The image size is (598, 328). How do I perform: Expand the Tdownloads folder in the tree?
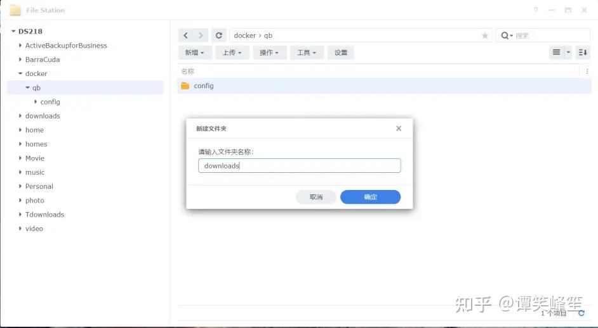(20, 215)
